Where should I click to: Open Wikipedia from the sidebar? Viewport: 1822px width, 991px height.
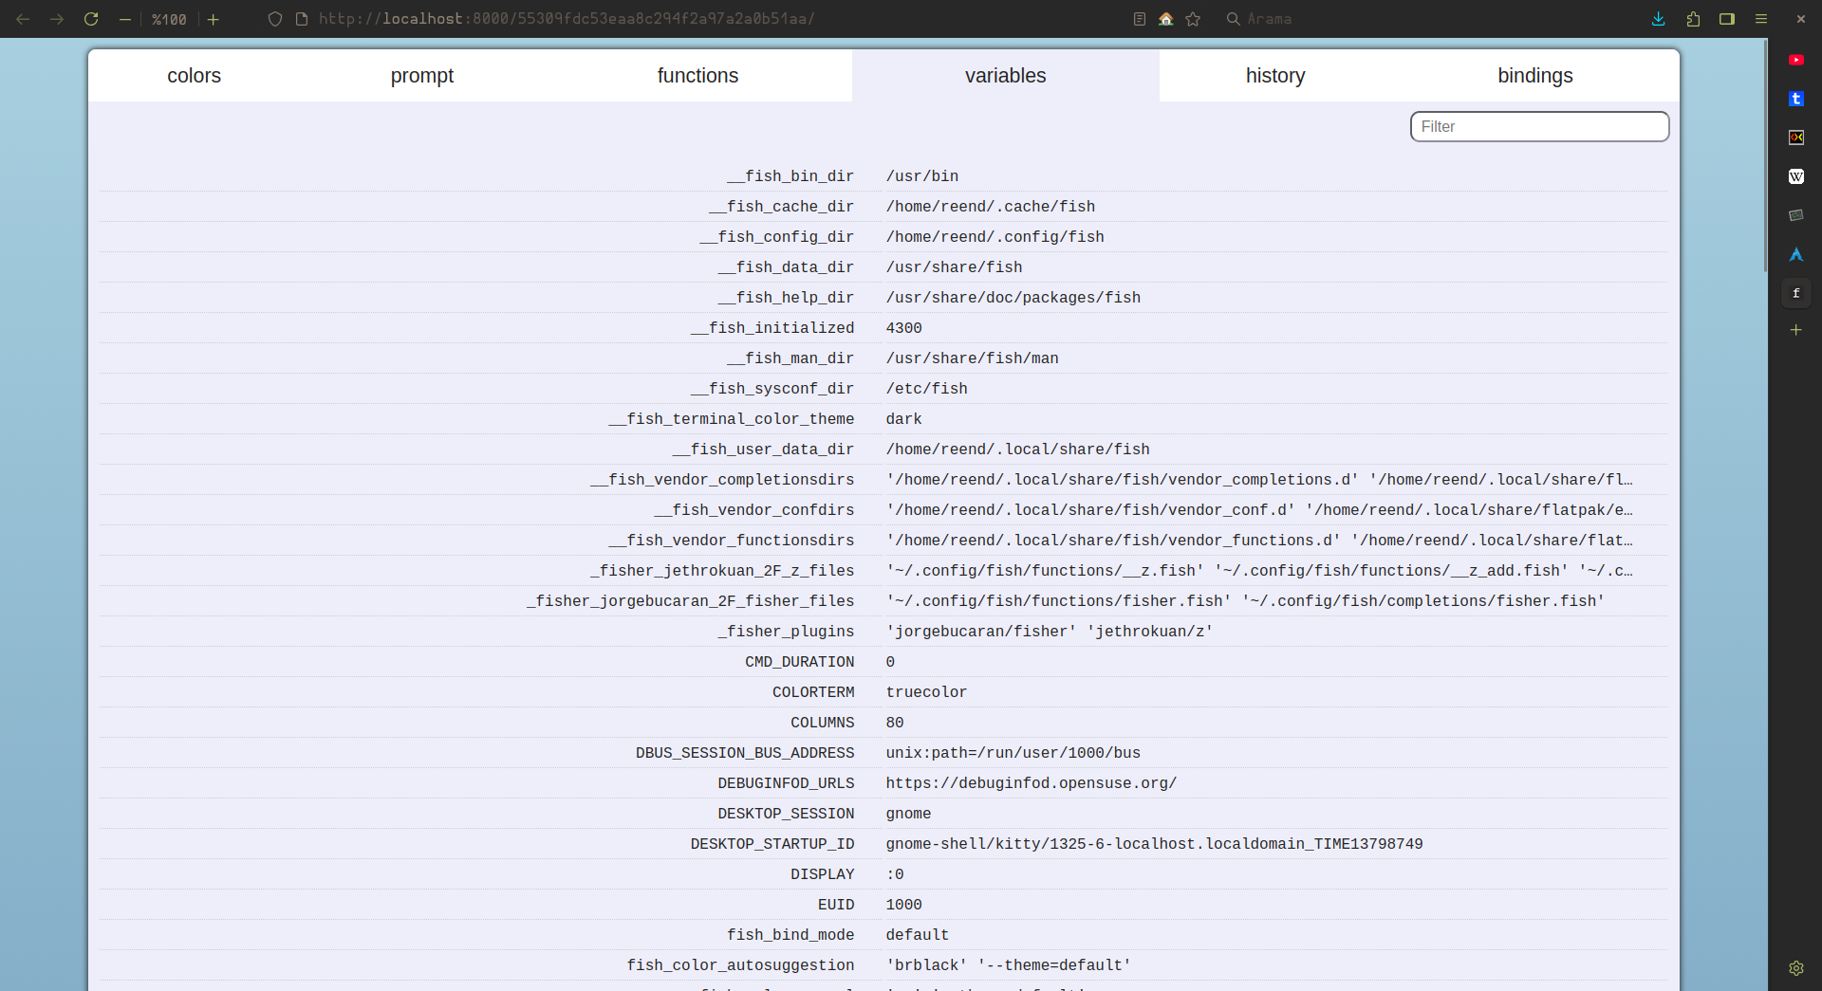tap(1796, 176)
